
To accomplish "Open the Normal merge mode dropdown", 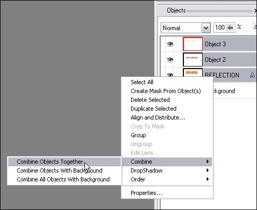I will click(206, 28).
